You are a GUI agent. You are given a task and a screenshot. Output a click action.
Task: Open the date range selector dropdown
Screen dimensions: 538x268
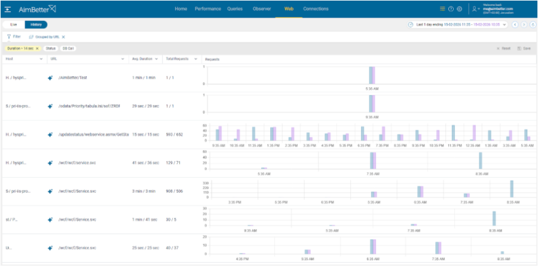(x=505, y=25)
